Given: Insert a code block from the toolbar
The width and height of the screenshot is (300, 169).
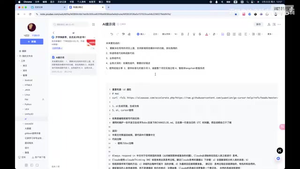Looking at the screenshot, I should click(x=223, y=34).
